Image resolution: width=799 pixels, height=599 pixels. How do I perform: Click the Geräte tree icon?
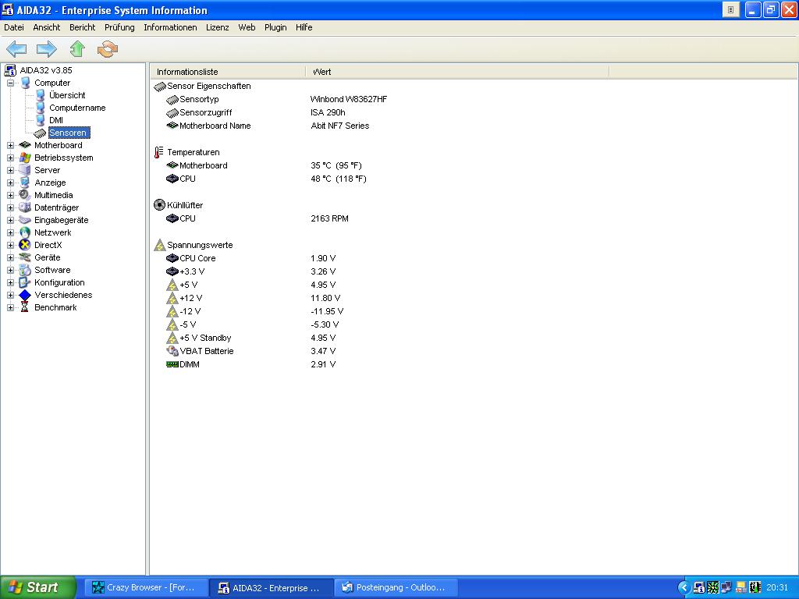24,257
